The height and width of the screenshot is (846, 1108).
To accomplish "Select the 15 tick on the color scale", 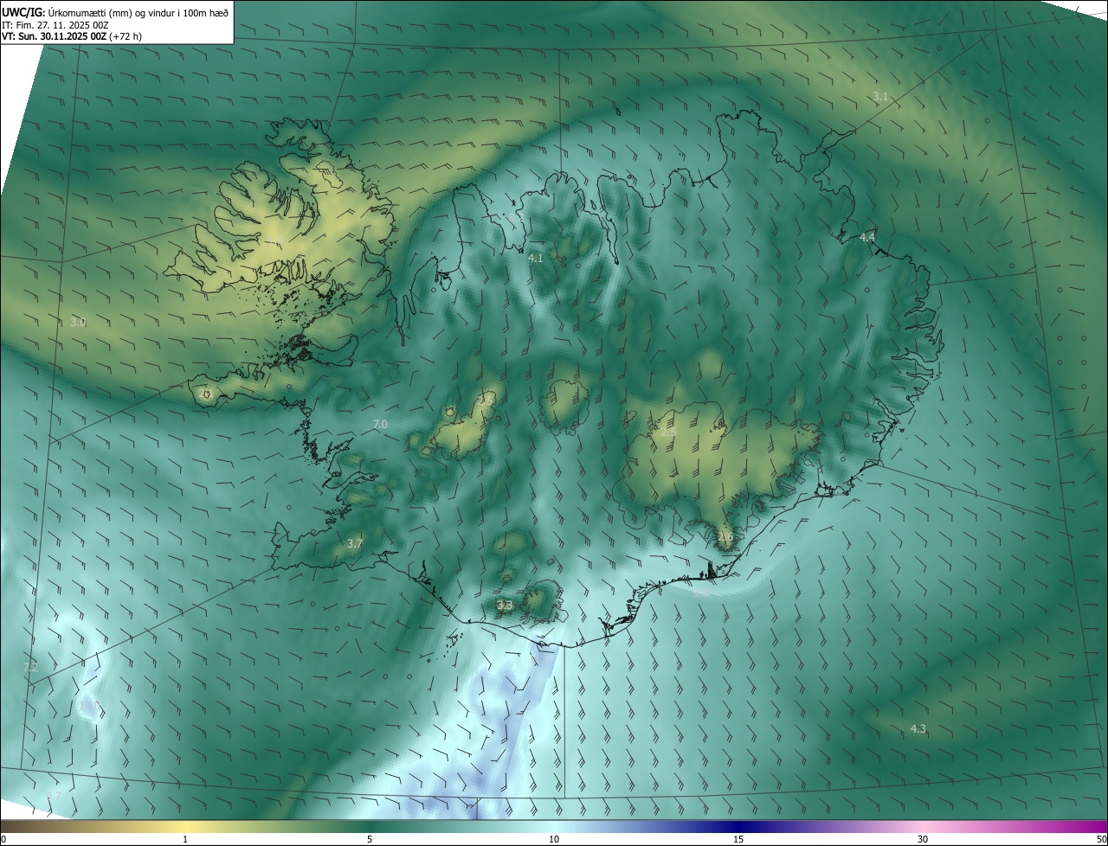I will point(738,839).
